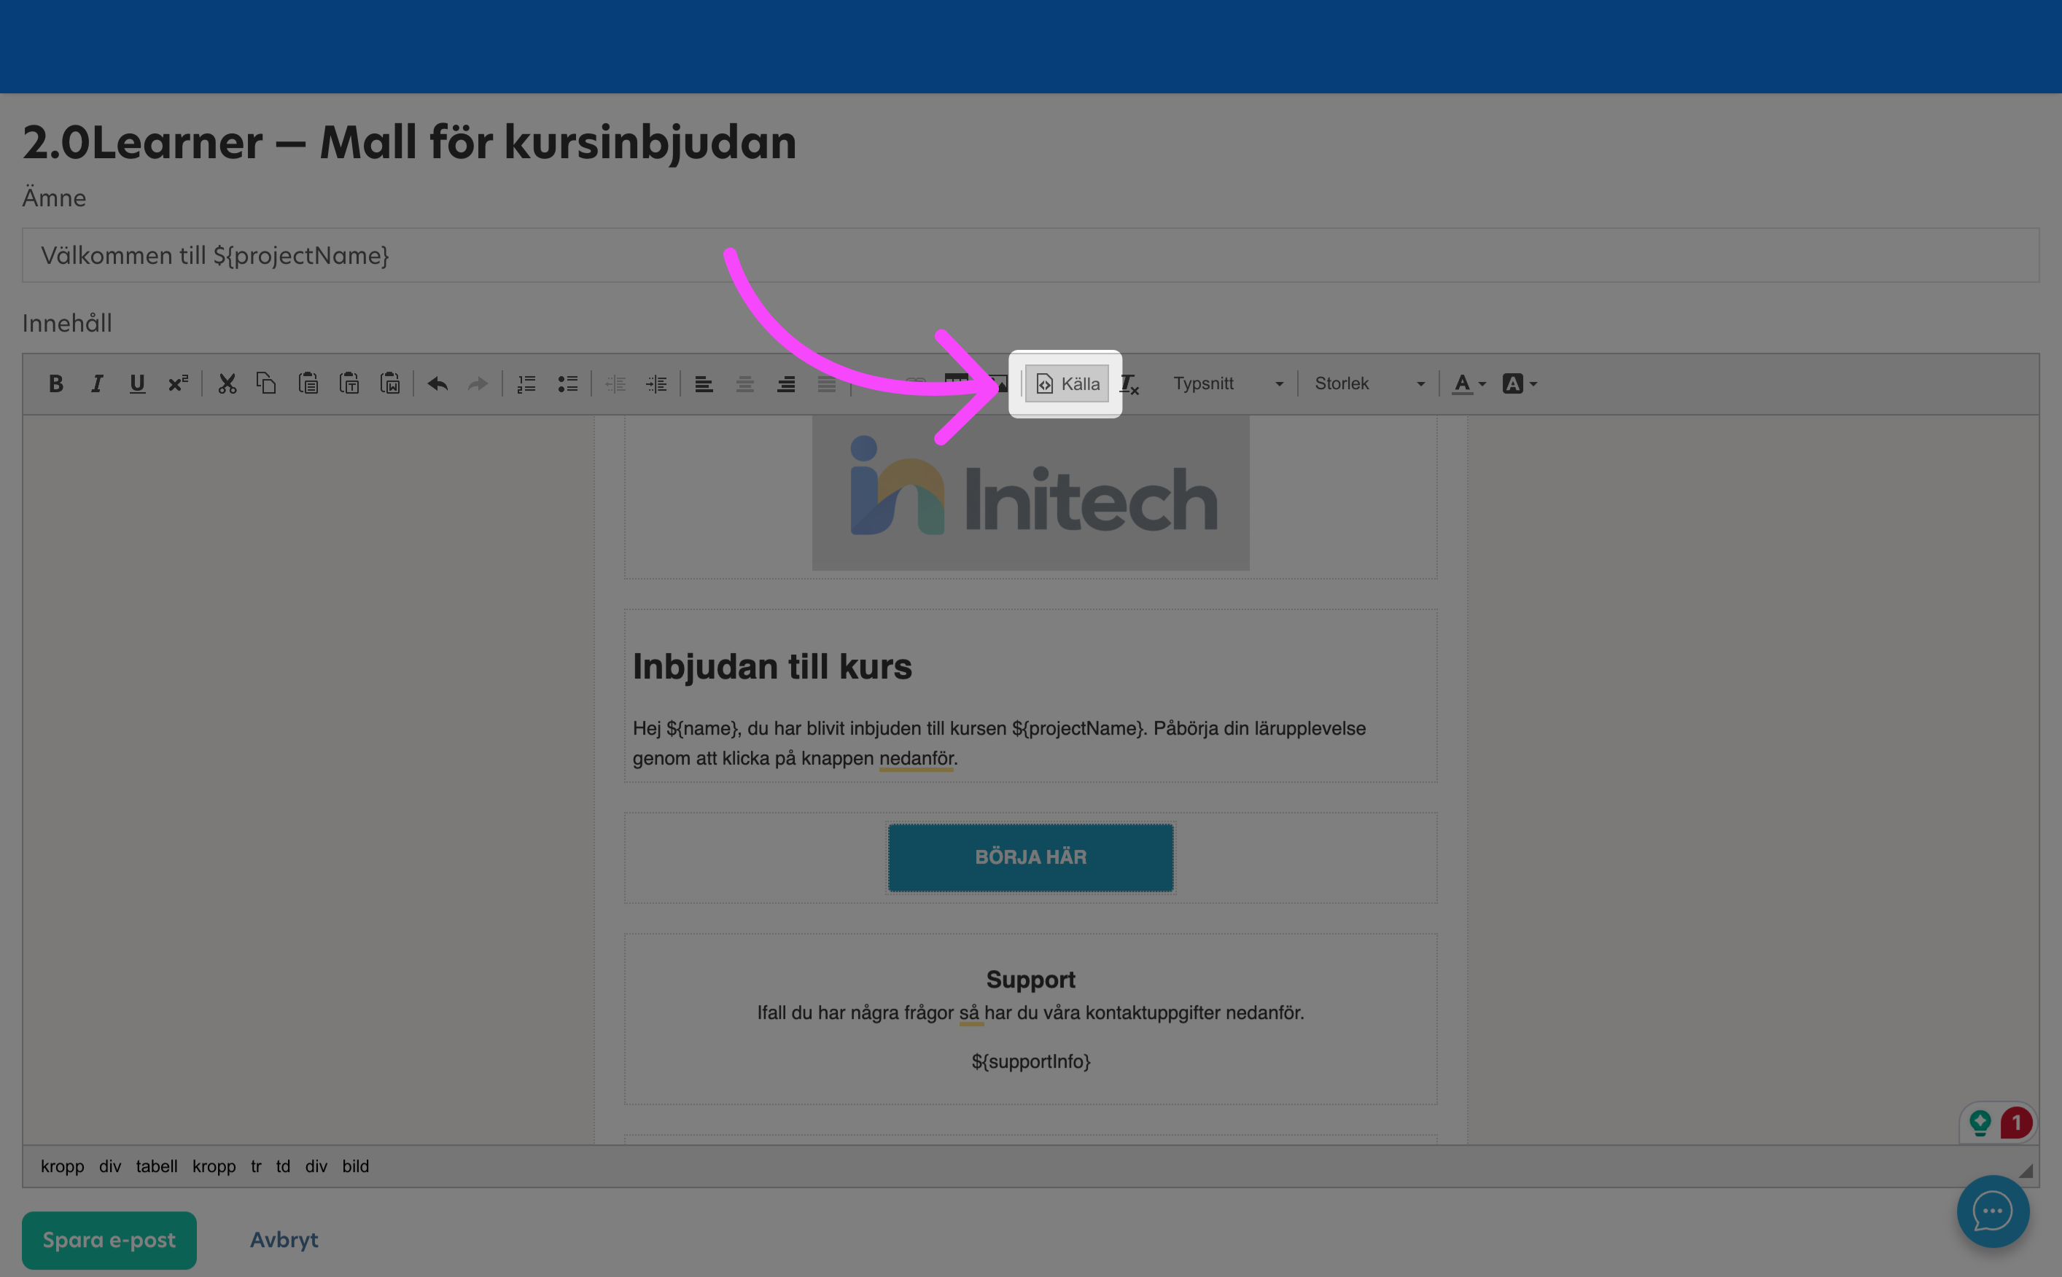
Task: Click the Spara e-post button
Action: click(109, 1240)
